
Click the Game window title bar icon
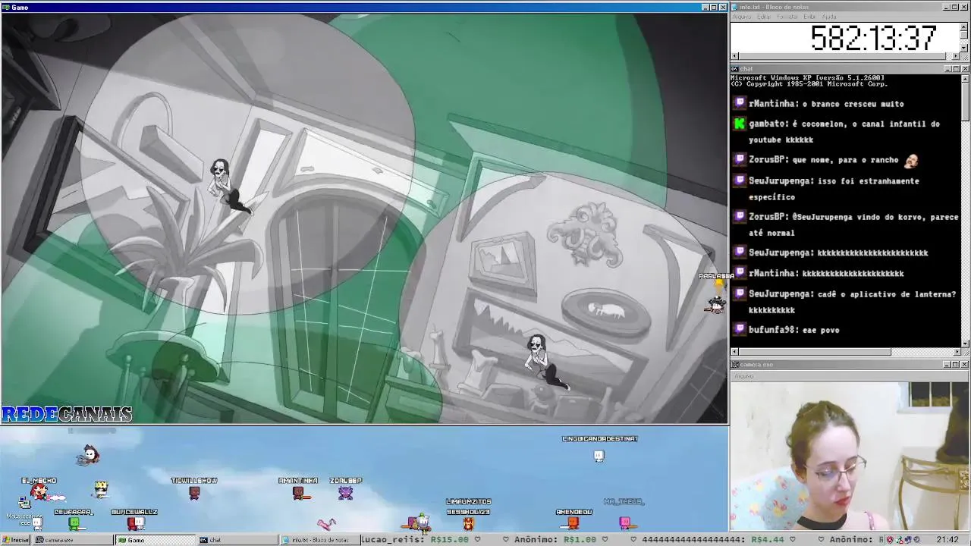click(5, 7)
